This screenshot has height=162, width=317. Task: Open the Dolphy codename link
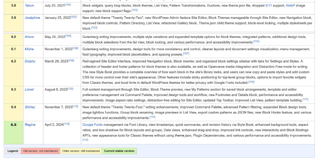tap(30, 61)
